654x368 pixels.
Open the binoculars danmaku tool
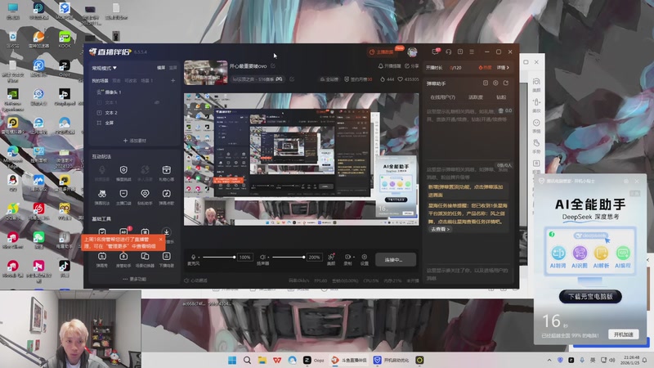tap(101, 194)
